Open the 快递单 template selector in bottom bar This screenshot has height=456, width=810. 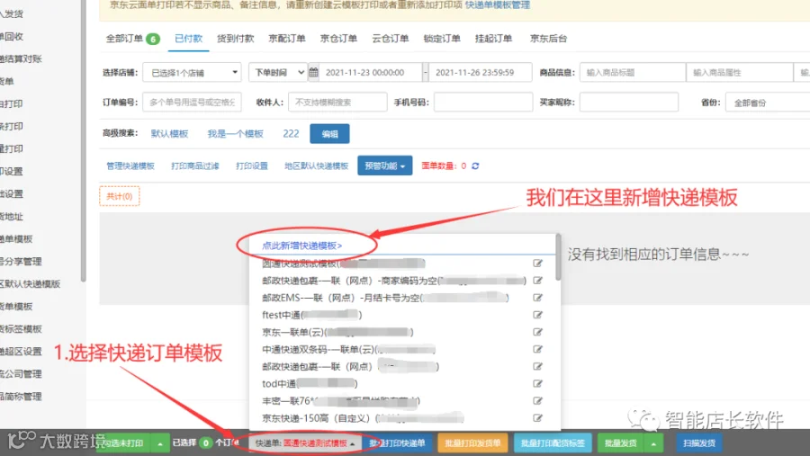click(x=306, y=443)
